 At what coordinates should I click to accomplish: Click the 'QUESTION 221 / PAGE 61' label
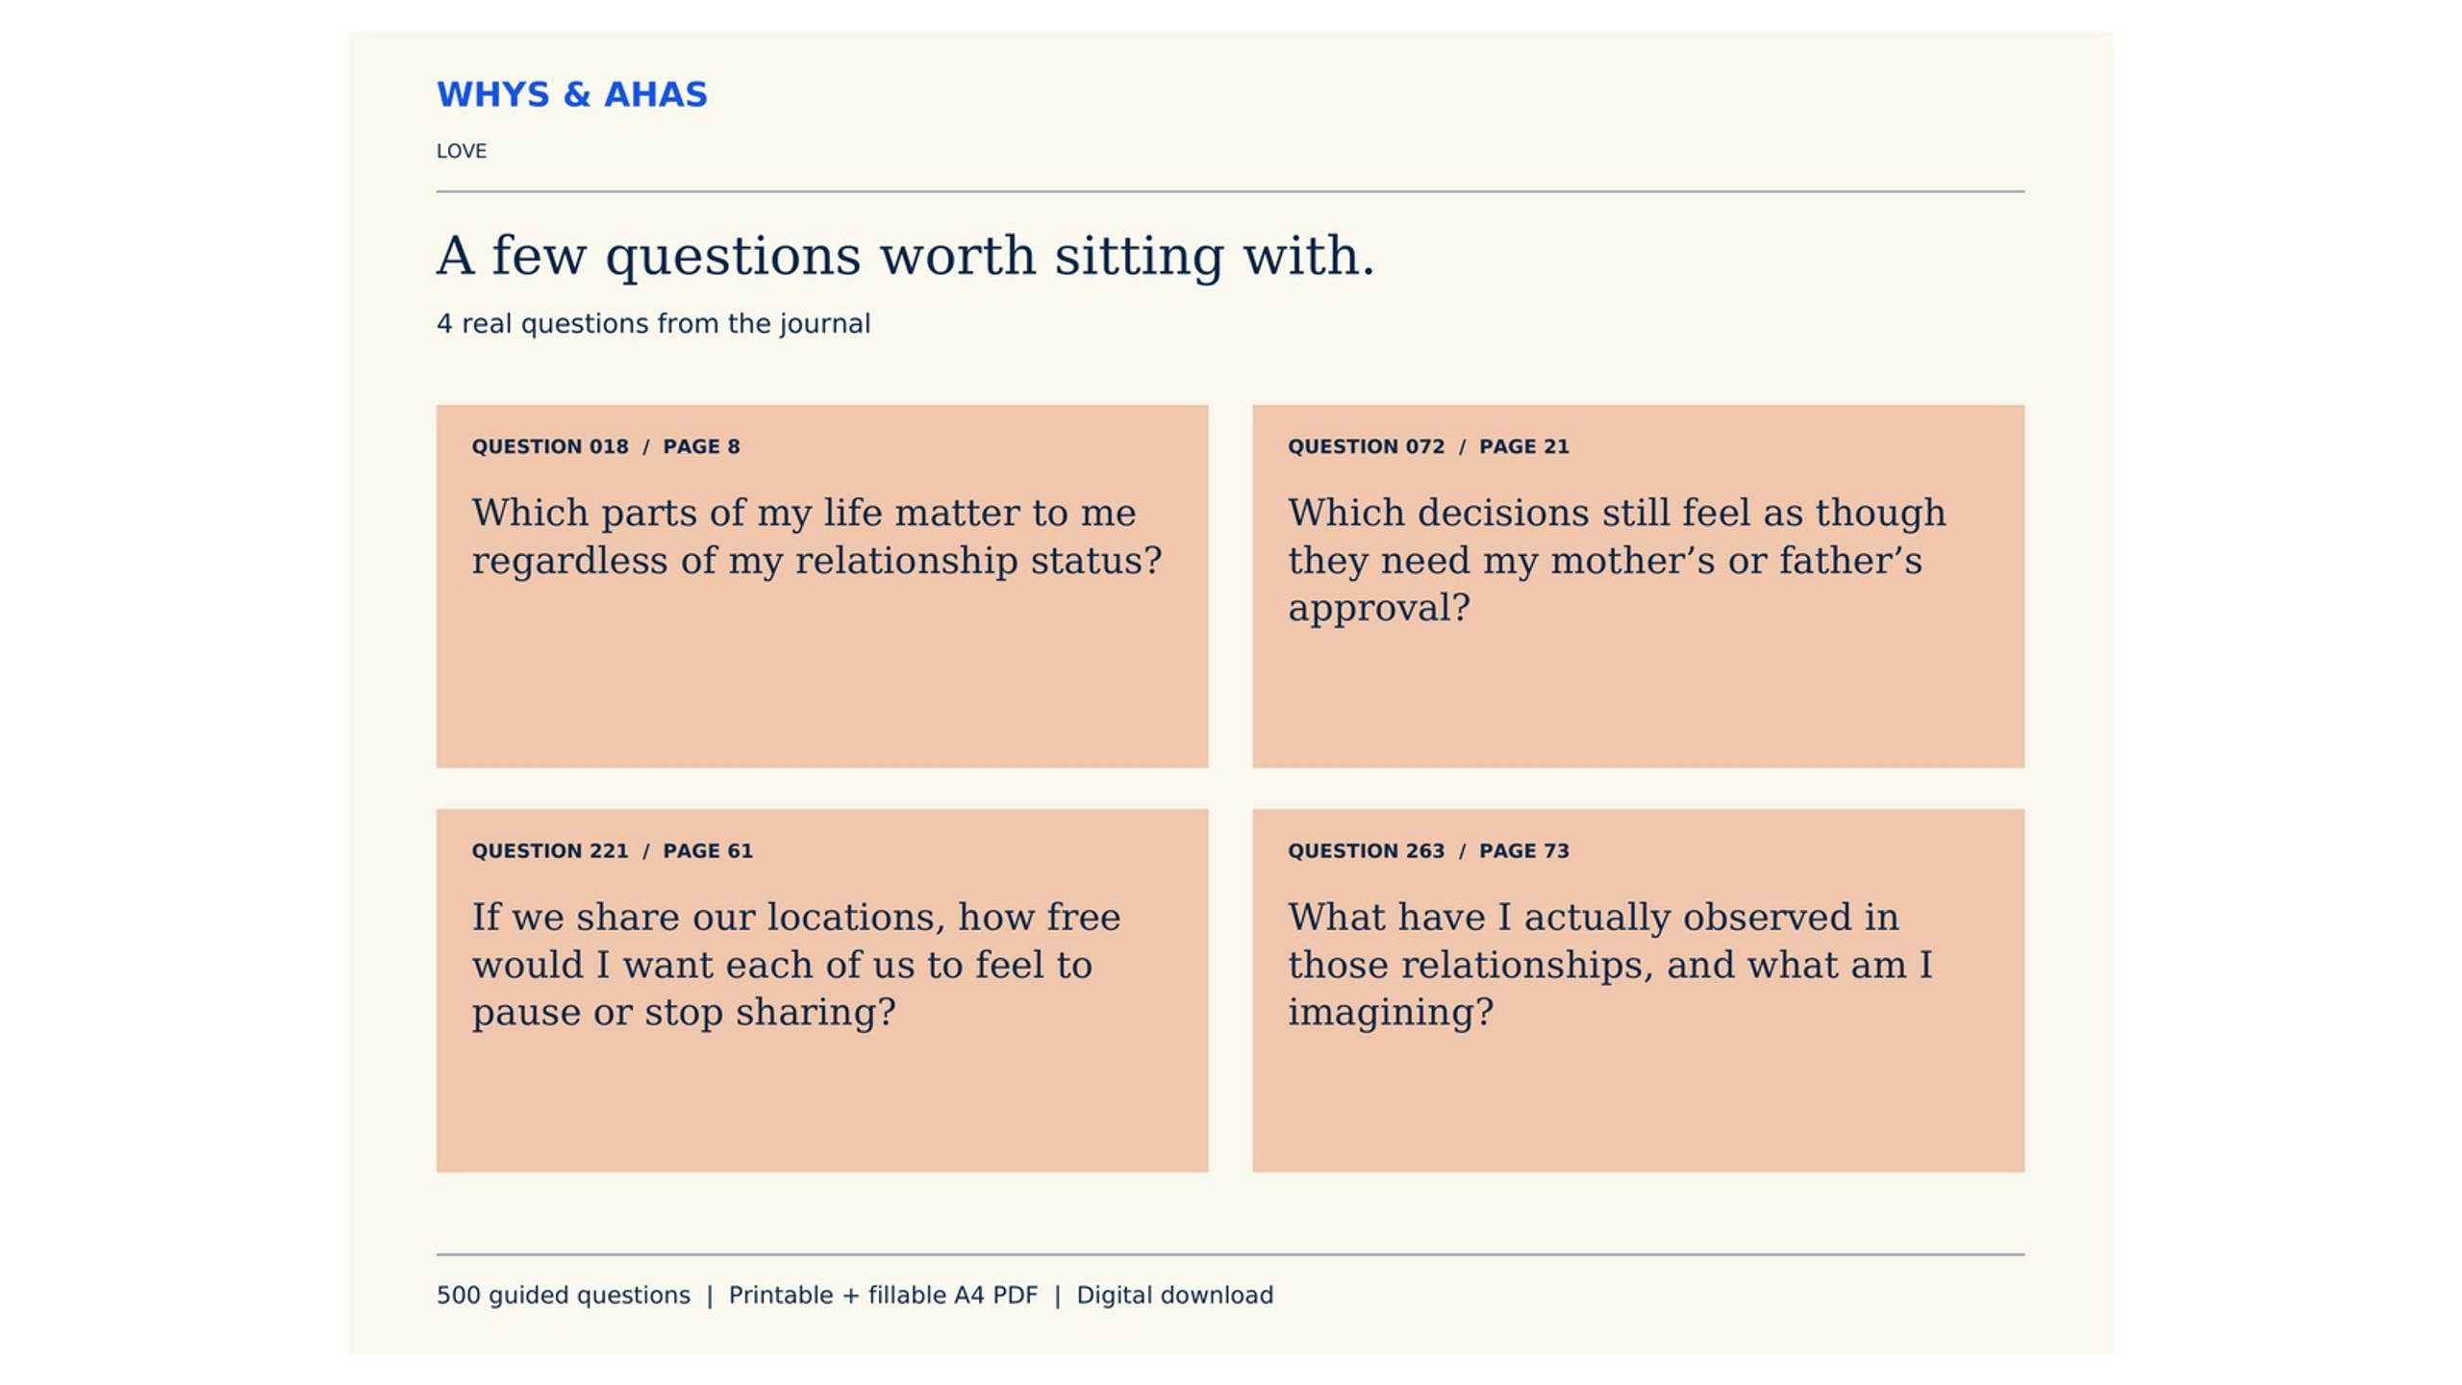click(x=612, y=850)
